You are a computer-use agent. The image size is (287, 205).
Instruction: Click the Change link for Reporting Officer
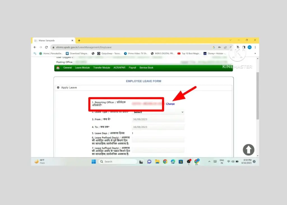(x=170, y=104)
